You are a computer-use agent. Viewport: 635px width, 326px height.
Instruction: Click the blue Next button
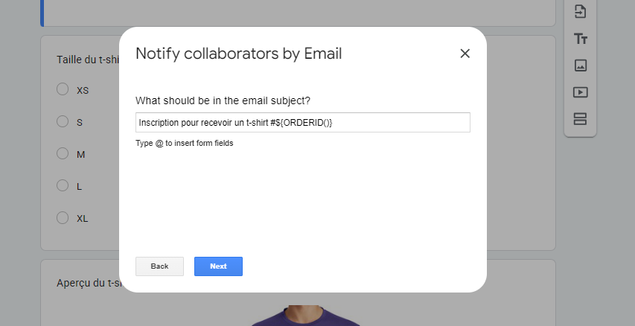coord(218,266)
